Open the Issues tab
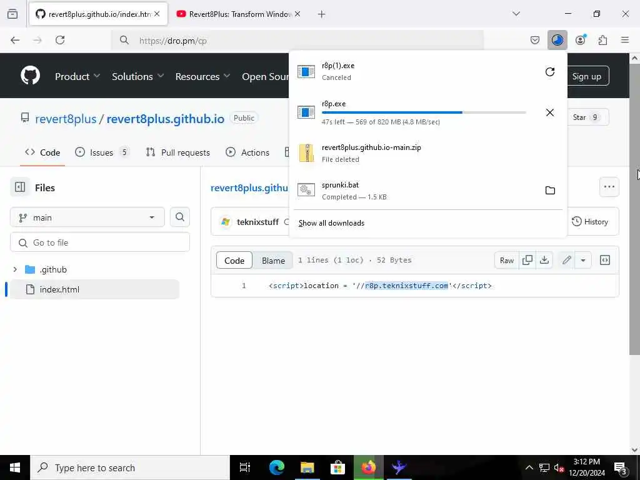Viewport: 640px width, 480px height. 102,152
